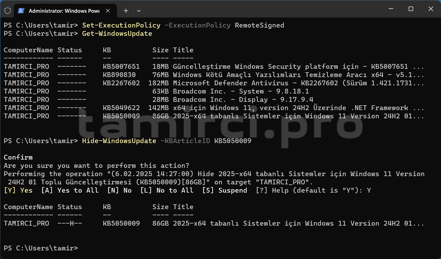Click the [S] Suspend option text
The image size is (441, 259).
click(224, 190)
